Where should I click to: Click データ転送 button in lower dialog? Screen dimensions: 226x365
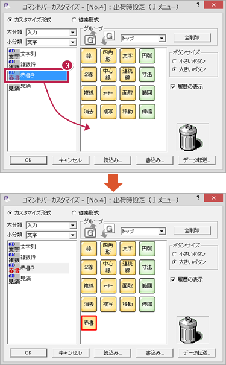coord(197,353)
